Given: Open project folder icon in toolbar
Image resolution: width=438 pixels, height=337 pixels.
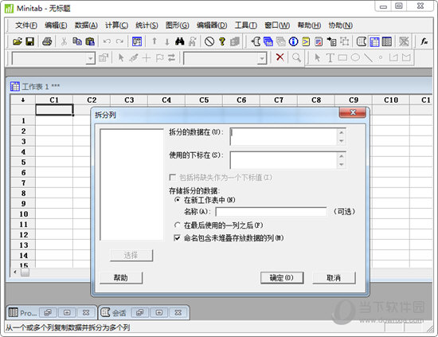Looking at the screenshot, I should click(x=18, y=41).
